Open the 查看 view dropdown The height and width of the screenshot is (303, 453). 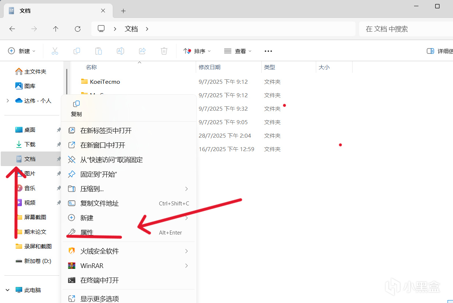(238, 51)
